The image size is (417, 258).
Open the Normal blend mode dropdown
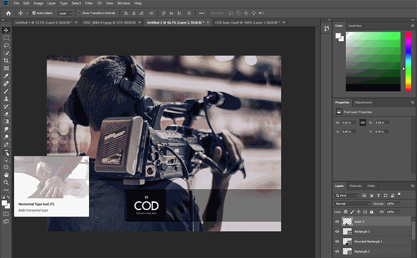click(x=353, y=204)
